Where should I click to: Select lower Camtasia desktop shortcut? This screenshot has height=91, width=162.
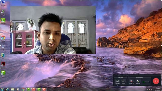[3, 74]
